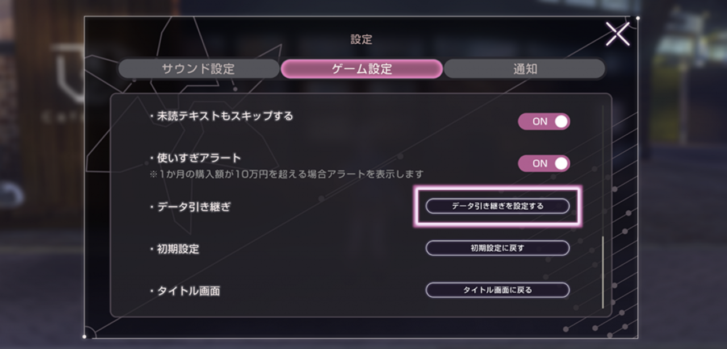Viewport: 727px width, 349px height.
Task: Click the 設定 title heading
Action: click(x=361, y=39)
